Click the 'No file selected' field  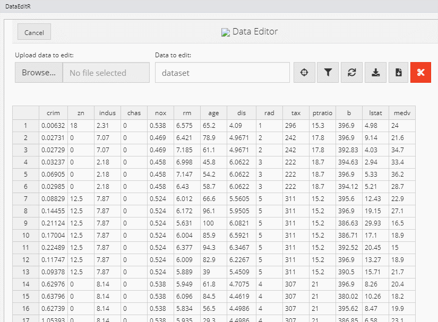pos(106,73)
